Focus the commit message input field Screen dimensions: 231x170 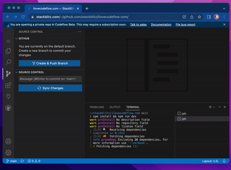click(50, 79)
